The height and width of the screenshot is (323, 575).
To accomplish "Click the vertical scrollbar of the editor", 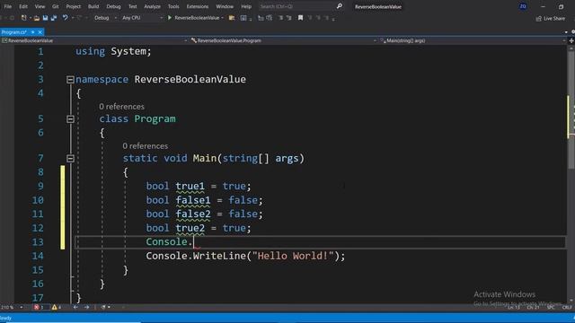I will coord(571,174).
